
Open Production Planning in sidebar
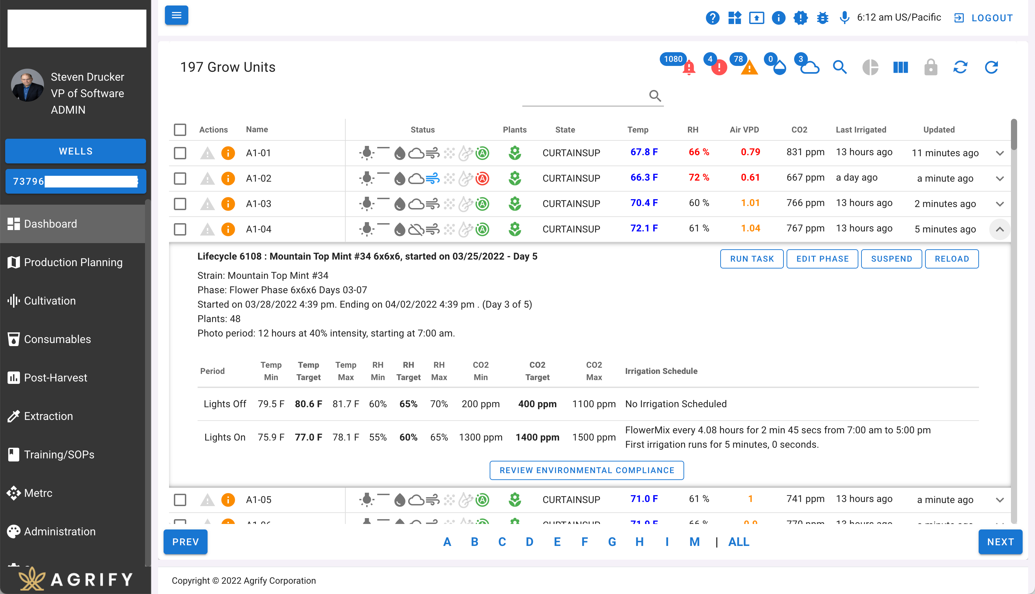[x=73, y=262]
